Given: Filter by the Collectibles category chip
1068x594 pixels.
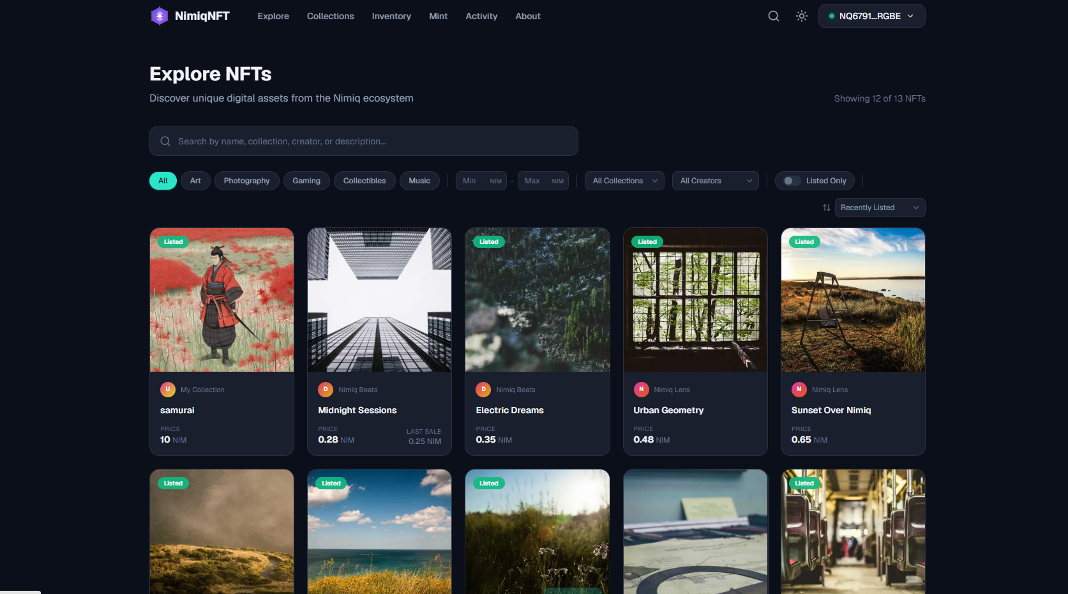Looking at the screenshot, I should click(365, 181).
